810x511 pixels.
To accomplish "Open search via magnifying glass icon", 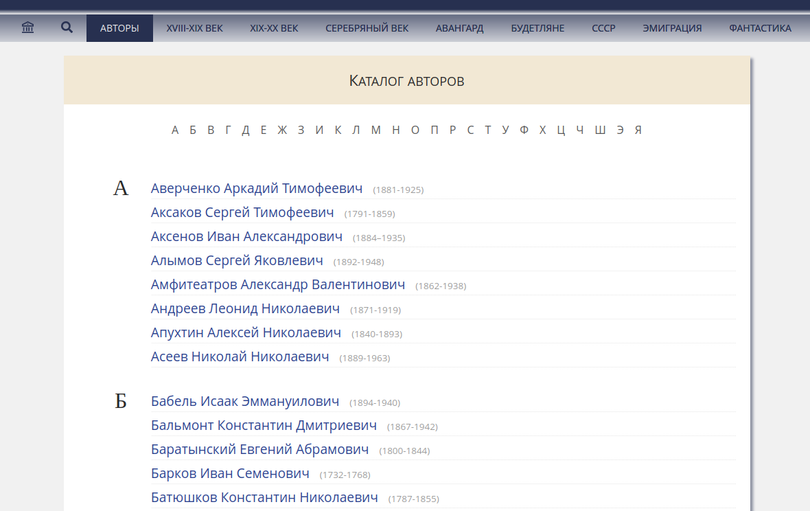I will click(x=67, y=28).
